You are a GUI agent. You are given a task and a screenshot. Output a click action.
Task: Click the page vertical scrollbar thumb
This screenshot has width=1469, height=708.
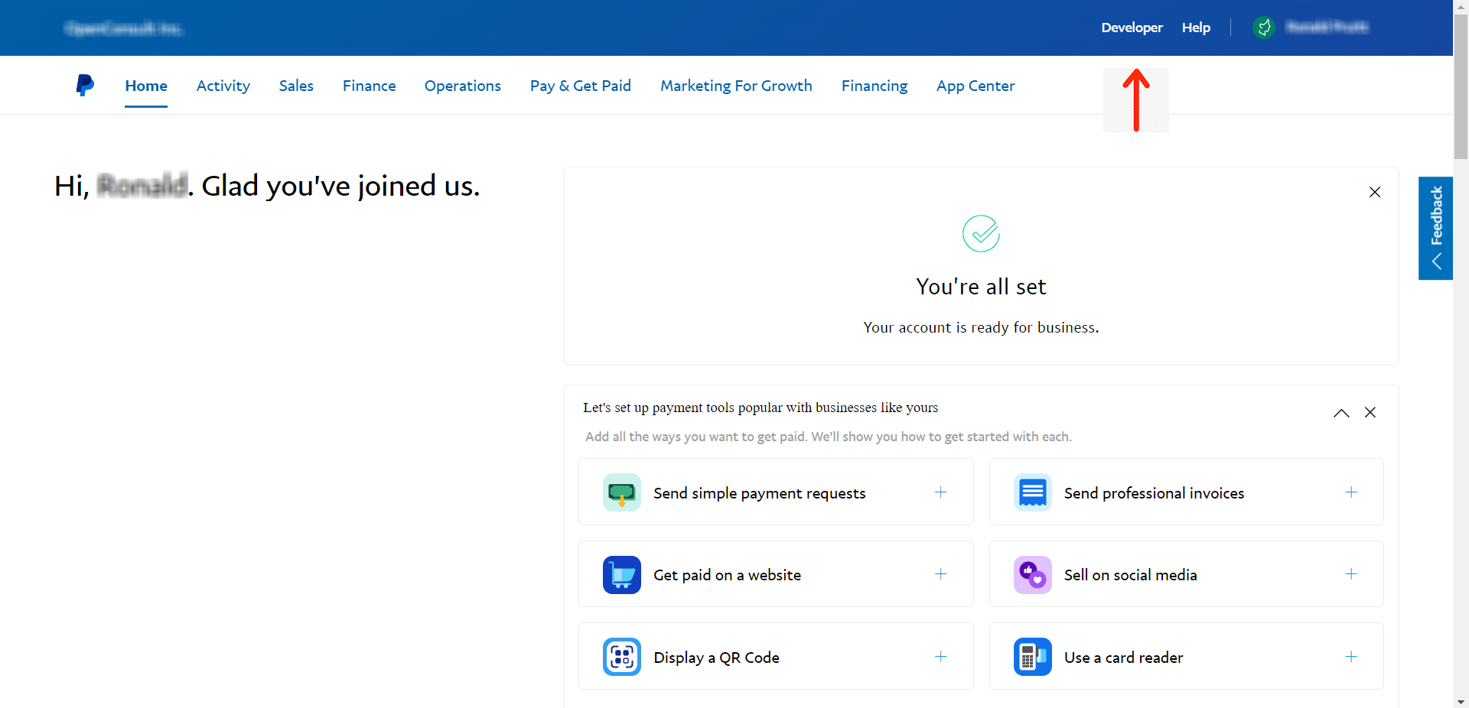[1461, 84]
